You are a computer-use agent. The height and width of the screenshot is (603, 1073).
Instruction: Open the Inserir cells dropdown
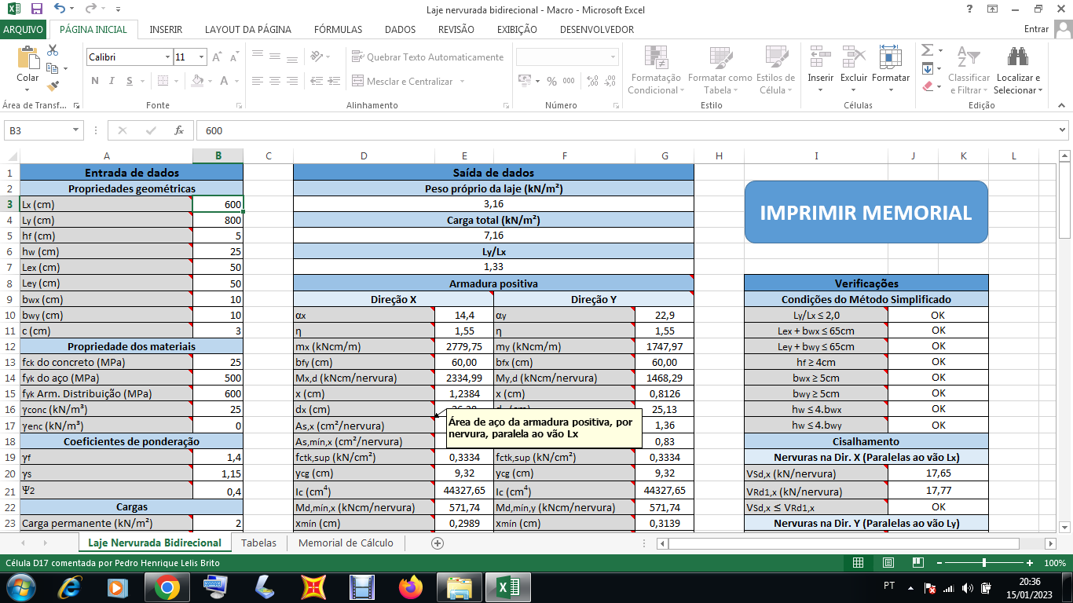point(821,70)
